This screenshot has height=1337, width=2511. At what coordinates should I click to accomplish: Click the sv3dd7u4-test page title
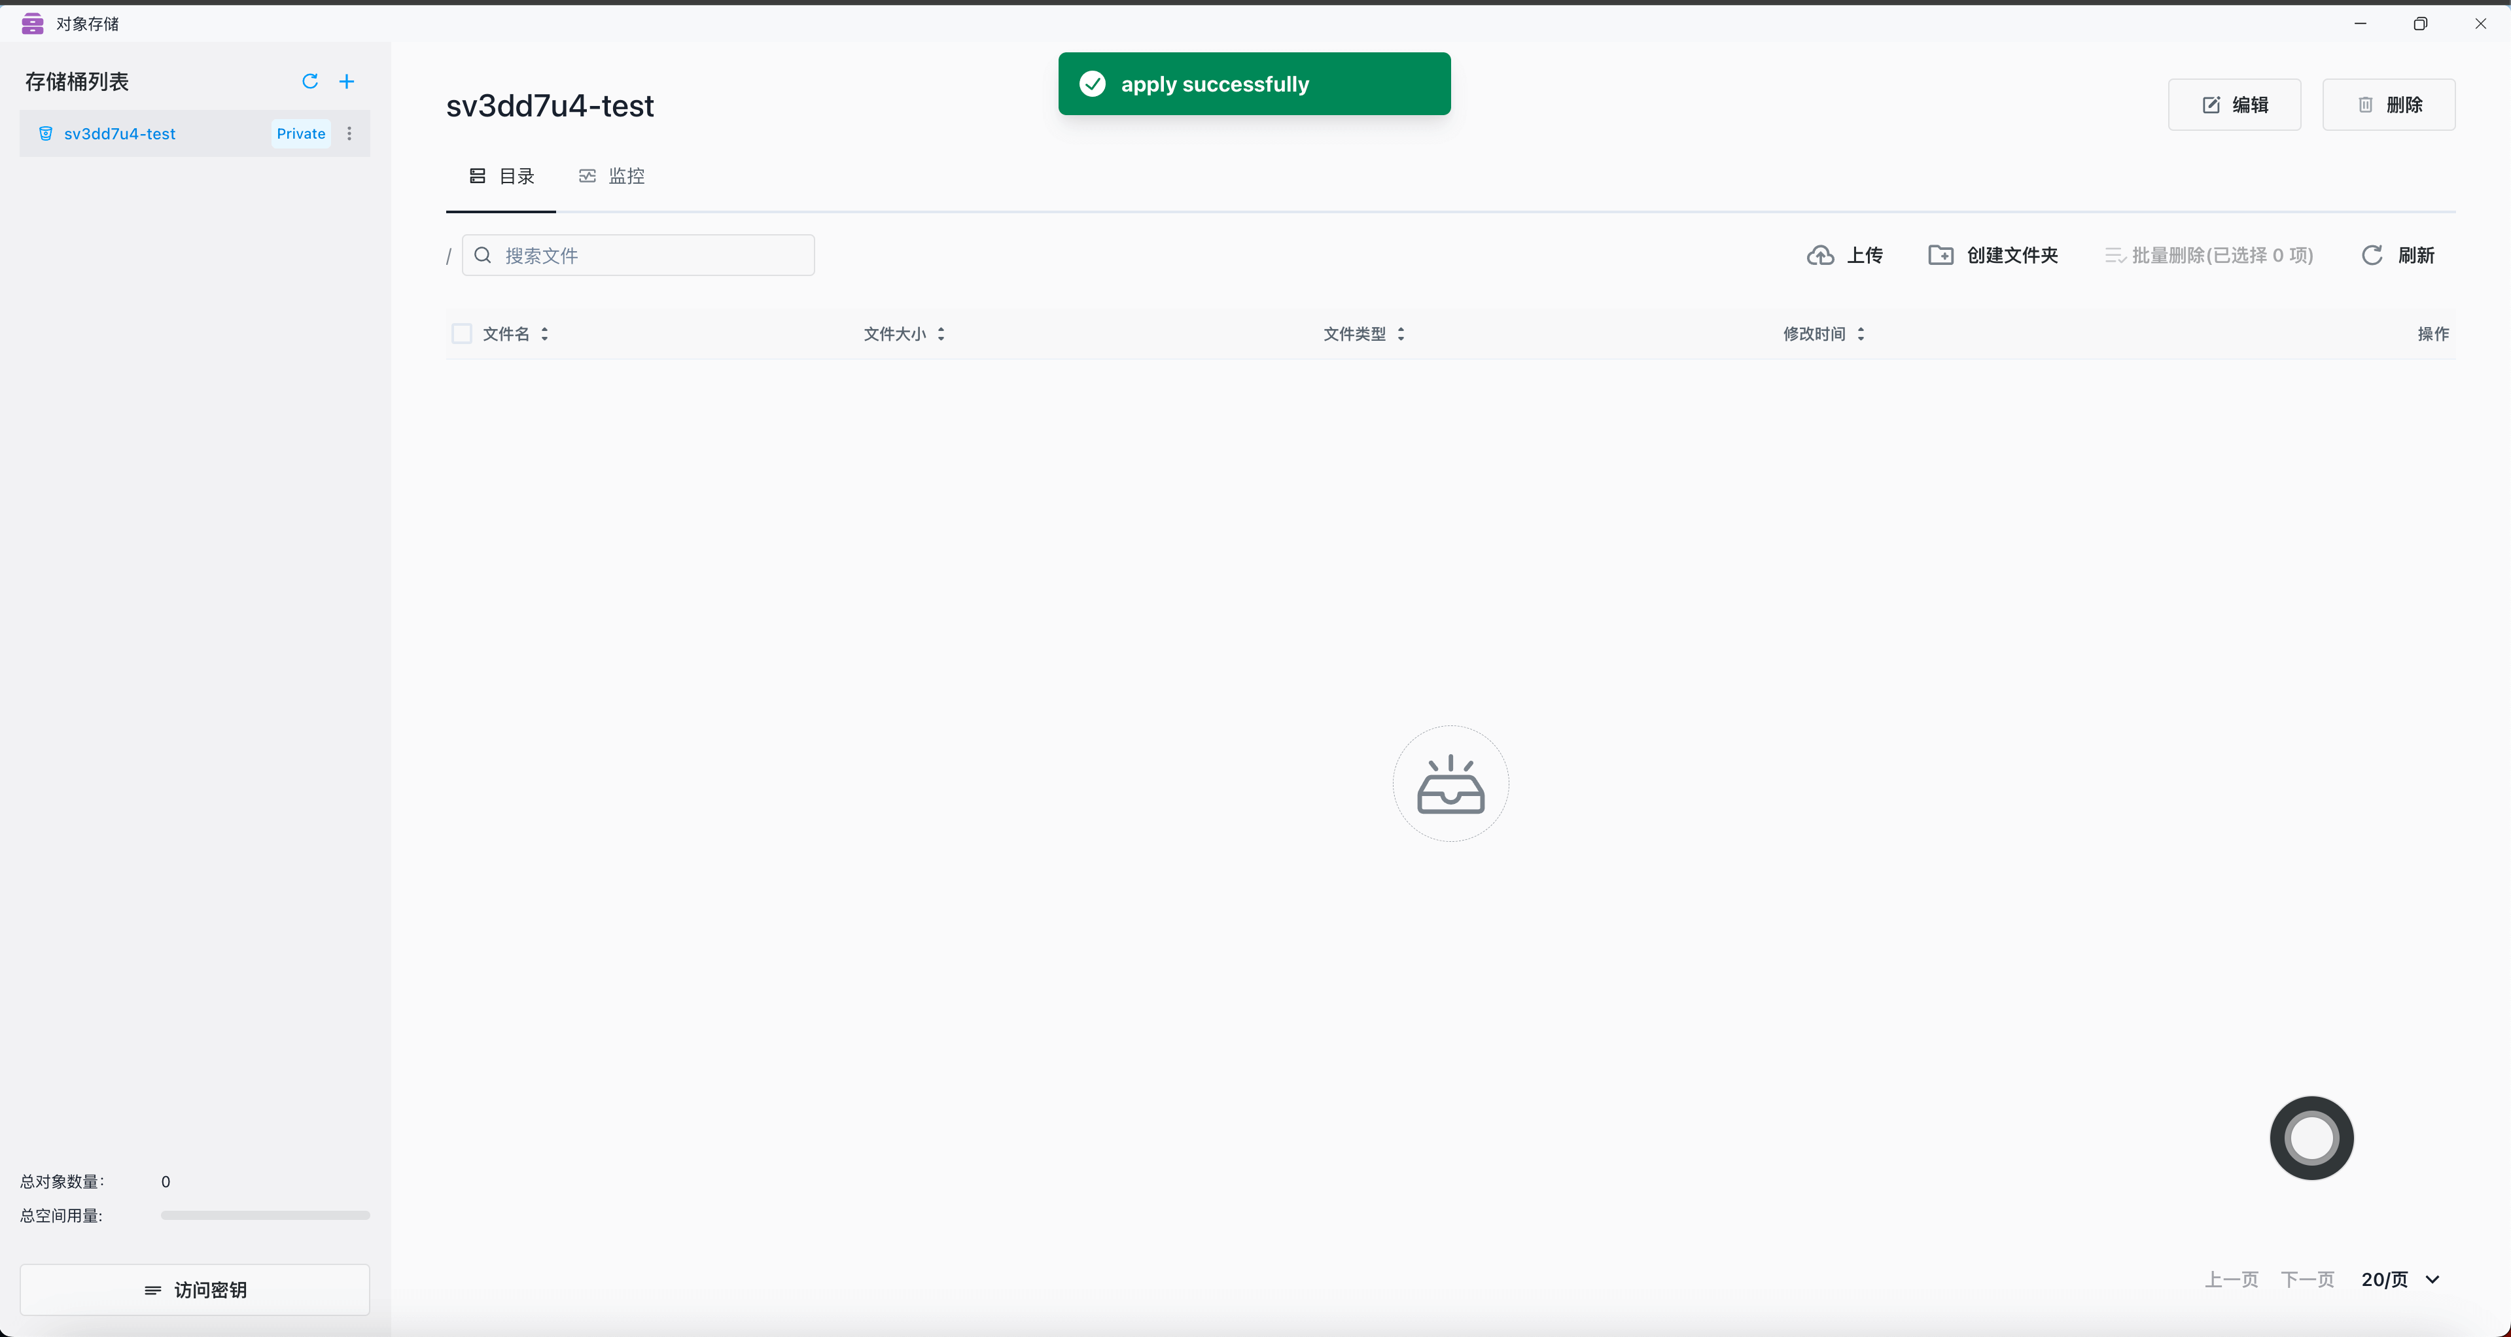coord(550,105)
